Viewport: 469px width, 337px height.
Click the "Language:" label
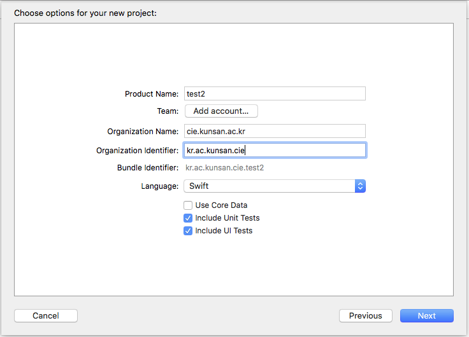(159, 186)
